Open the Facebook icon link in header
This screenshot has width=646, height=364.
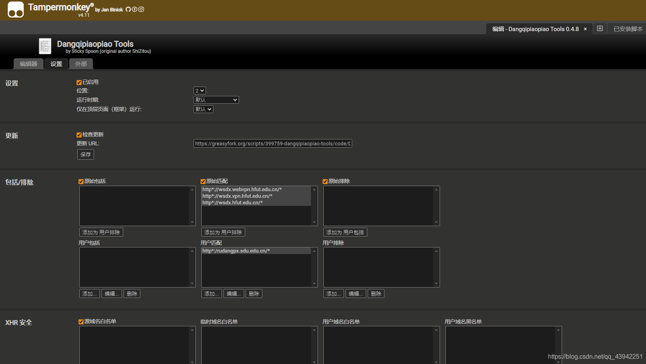coord(134,9)
